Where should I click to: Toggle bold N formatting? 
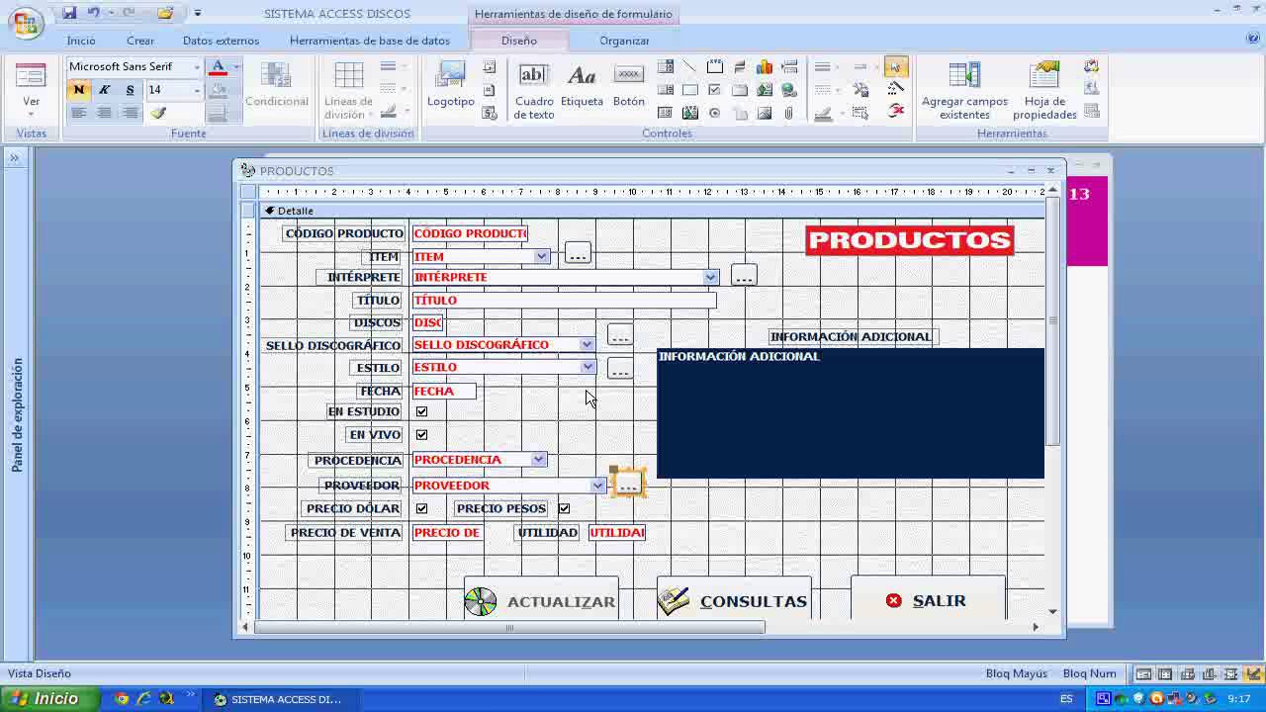tap(78, 90)
